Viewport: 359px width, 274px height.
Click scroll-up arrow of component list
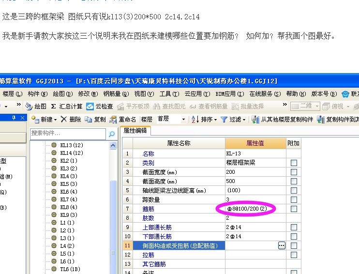point(113,146)
